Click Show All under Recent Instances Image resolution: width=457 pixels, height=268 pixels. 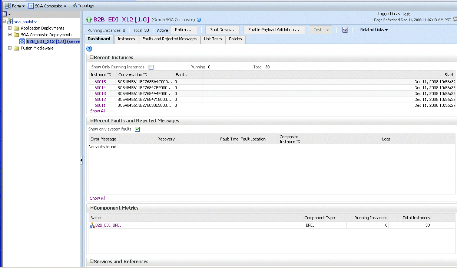(x=97, y=111)
